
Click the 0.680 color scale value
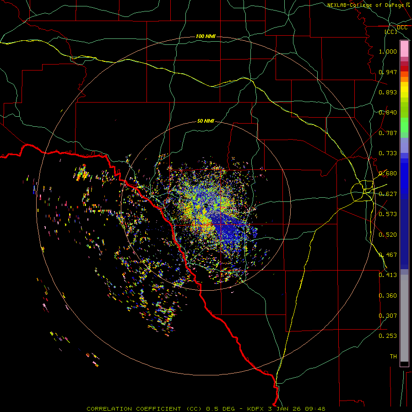(388, 173)
